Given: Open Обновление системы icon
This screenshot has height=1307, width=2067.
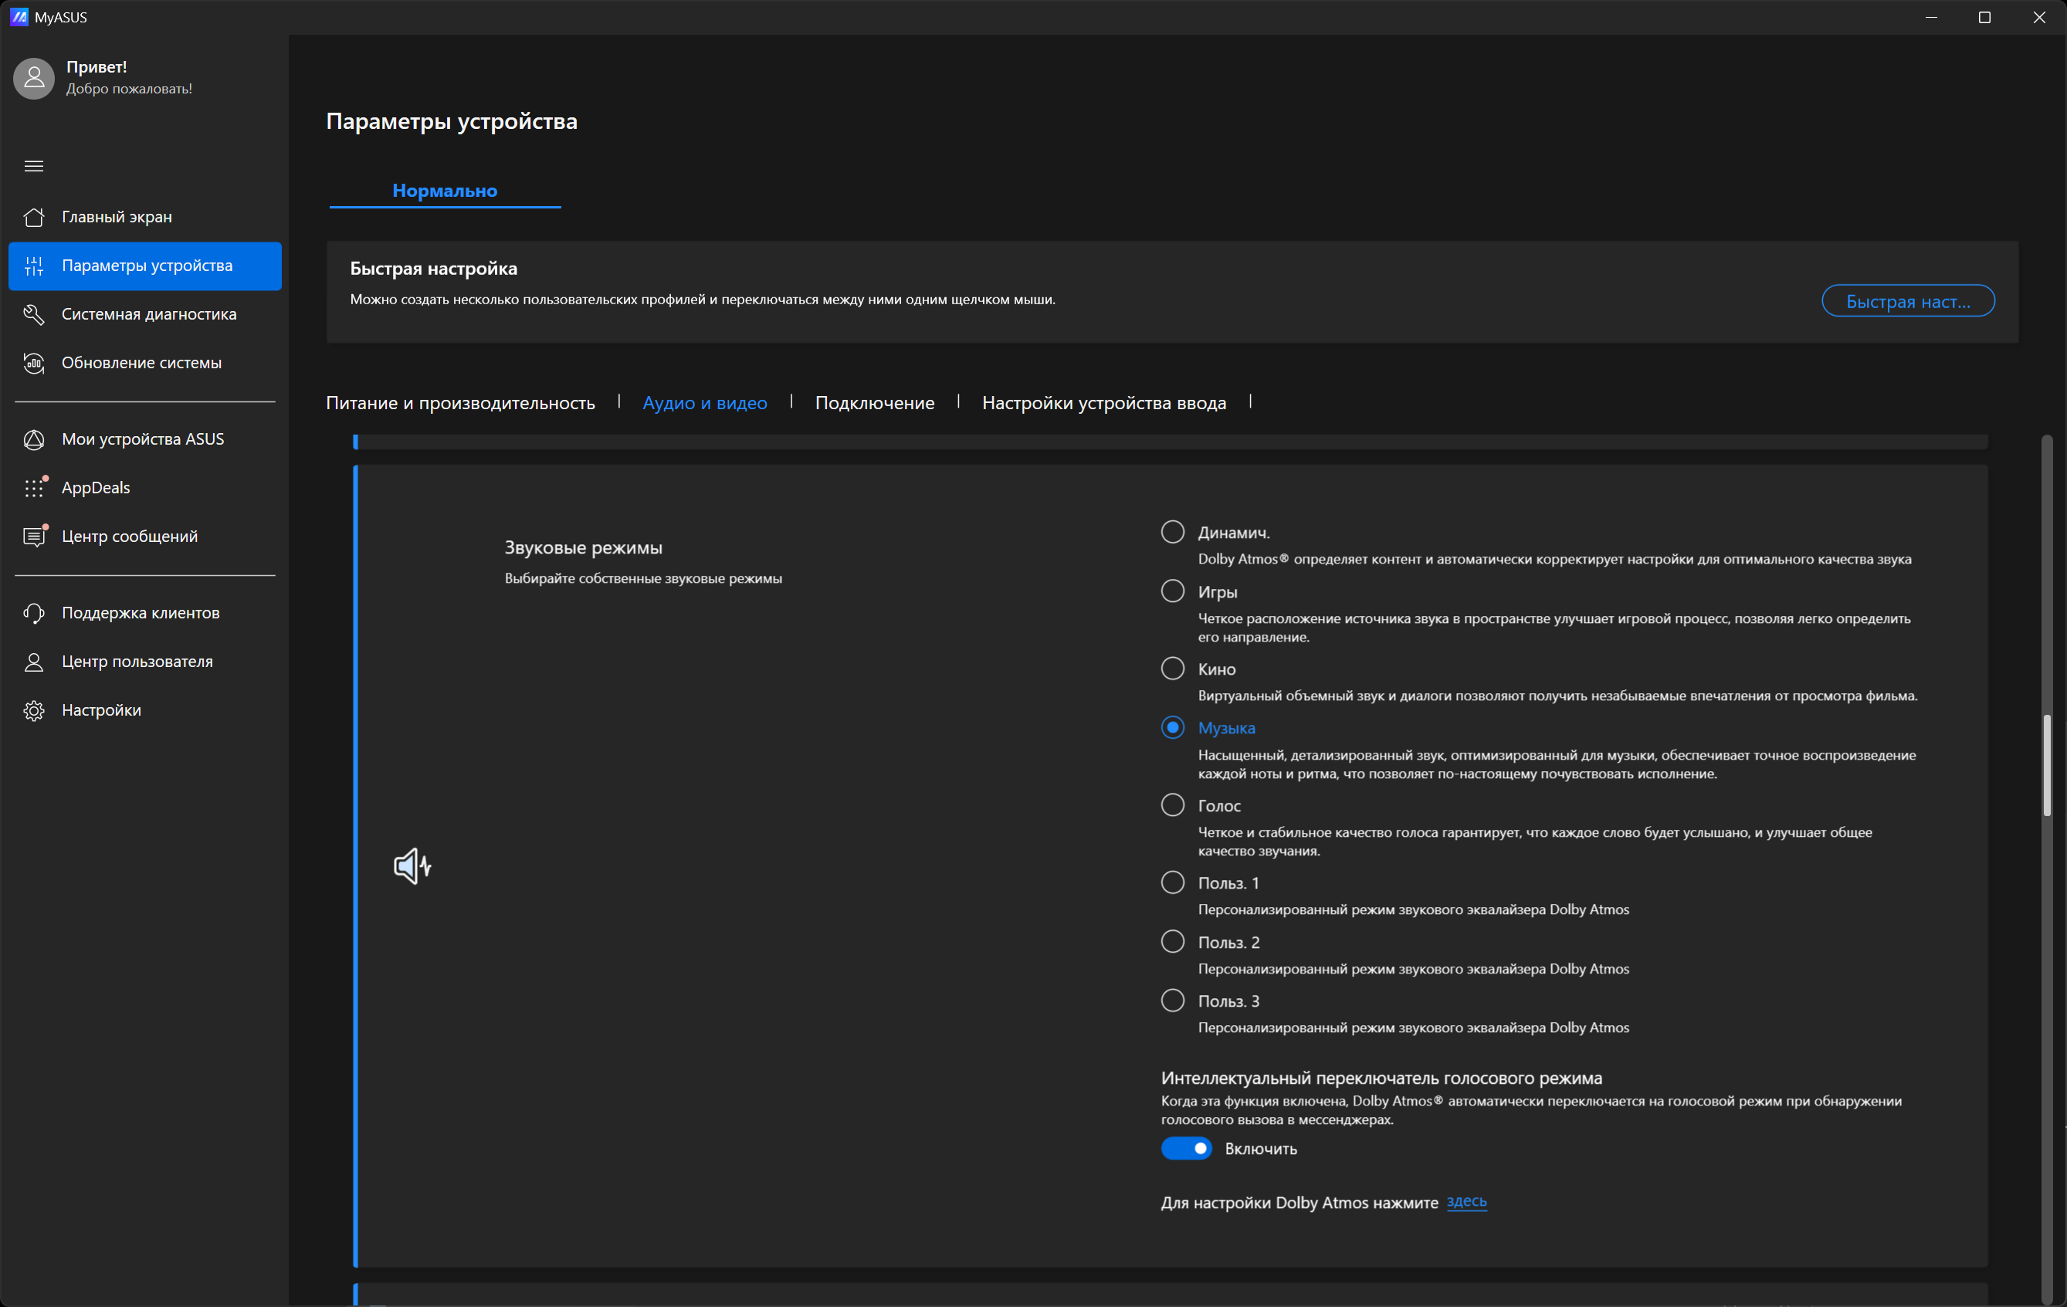Looking at the screenshot, I should [33, 363].
